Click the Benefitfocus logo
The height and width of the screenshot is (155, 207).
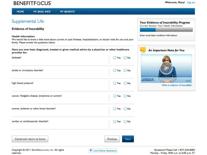33,3
